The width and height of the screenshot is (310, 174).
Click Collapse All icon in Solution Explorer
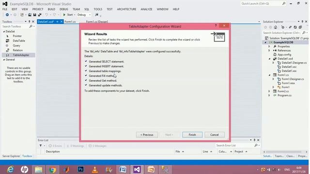tap(300, 27)
